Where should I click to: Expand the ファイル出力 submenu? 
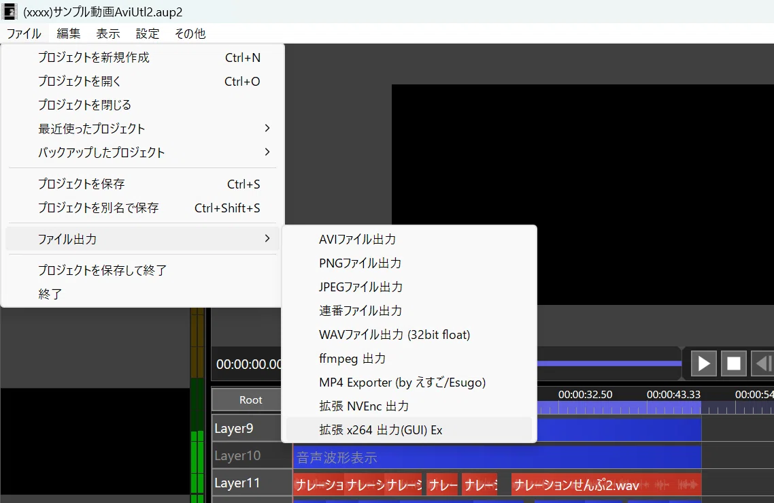143,239
